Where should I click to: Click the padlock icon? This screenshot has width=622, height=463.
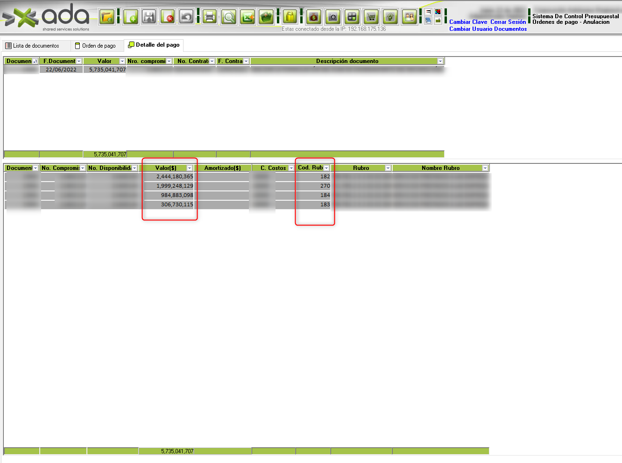click(x=290, y=17)
